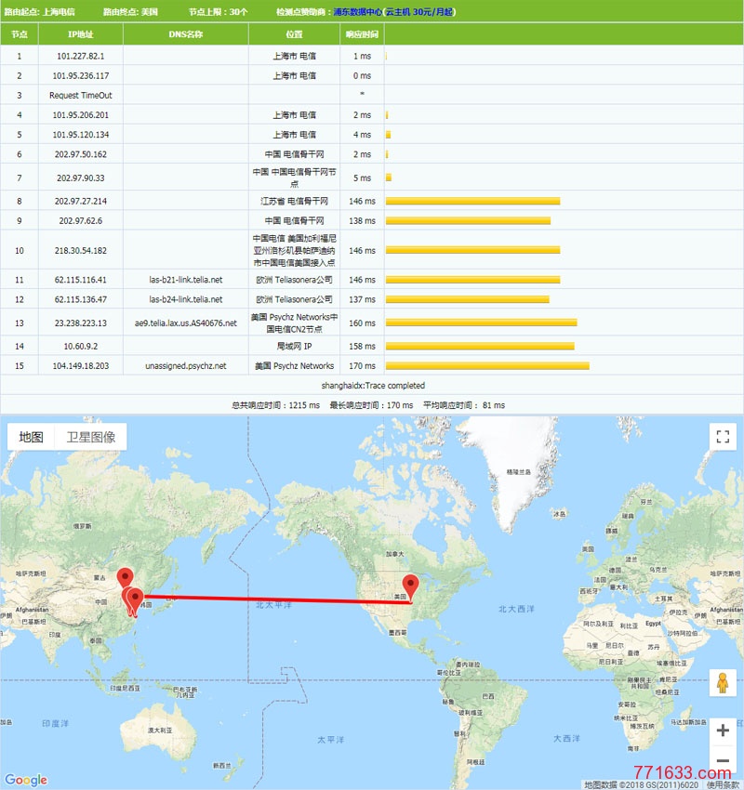Click the Request TimeOut cell
Screen dimensions: 744x790
(81, 95)
